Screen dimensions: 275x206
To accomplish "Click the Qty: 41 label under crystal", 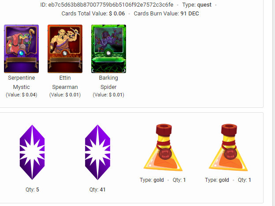I will click(97, 190).
